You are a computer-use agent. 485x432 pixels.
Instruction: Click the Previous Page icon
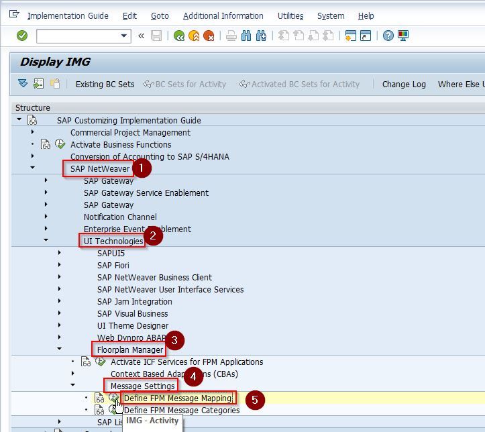[x=299, y=36]
